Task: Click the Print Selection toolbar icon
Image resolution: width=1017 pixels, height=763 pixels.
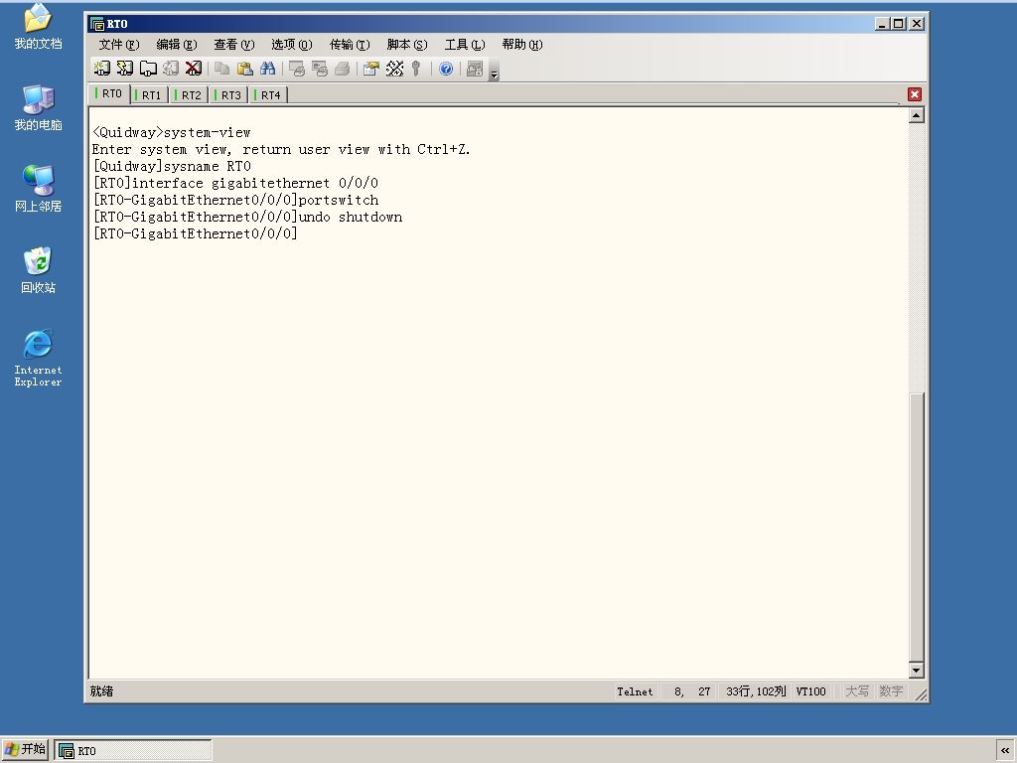Action: coord(319,69)
